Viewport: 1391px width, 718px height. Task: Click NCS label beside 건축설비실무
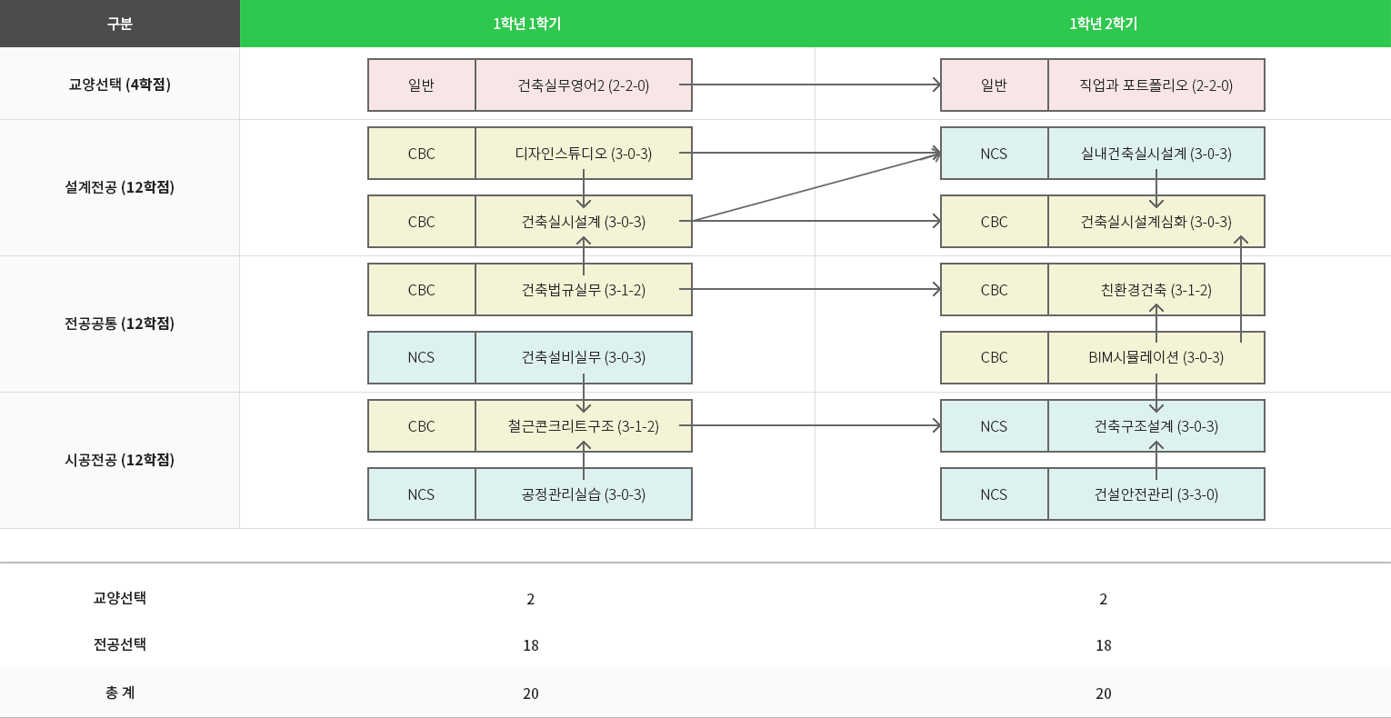[422, 358]
